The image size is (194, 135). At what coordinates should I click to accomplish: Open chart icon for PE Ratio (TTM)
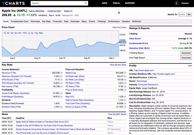click(125, 87)
